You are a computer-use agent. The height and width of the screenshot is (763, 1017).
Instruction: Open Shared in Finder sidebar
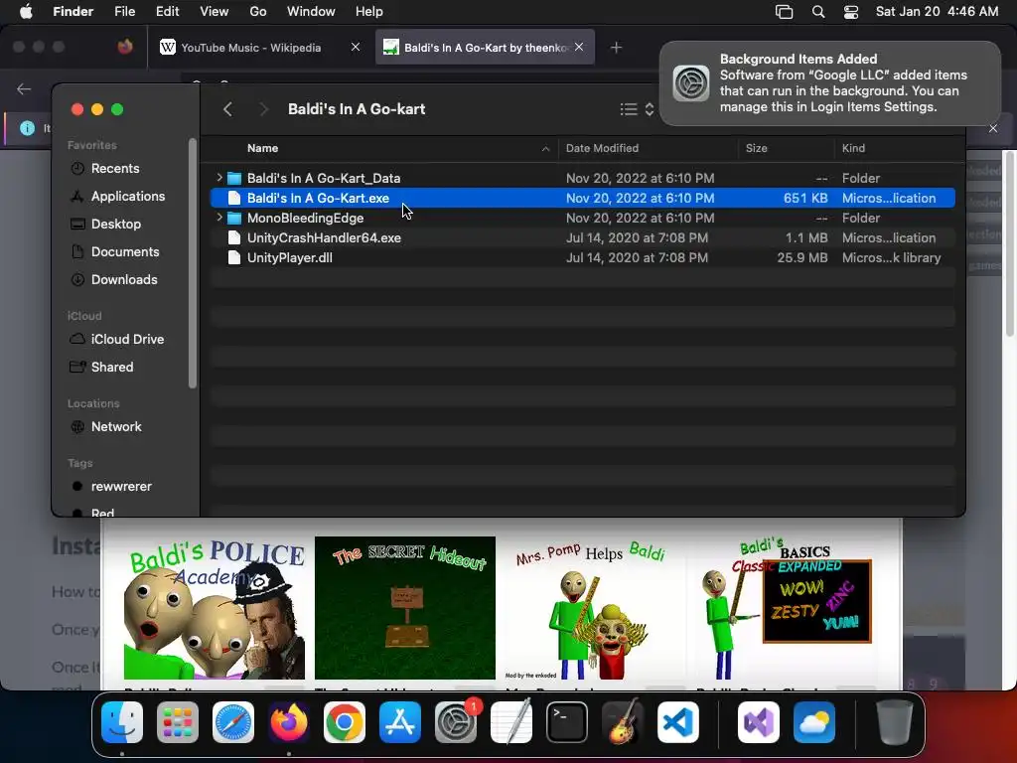point(112,368)
